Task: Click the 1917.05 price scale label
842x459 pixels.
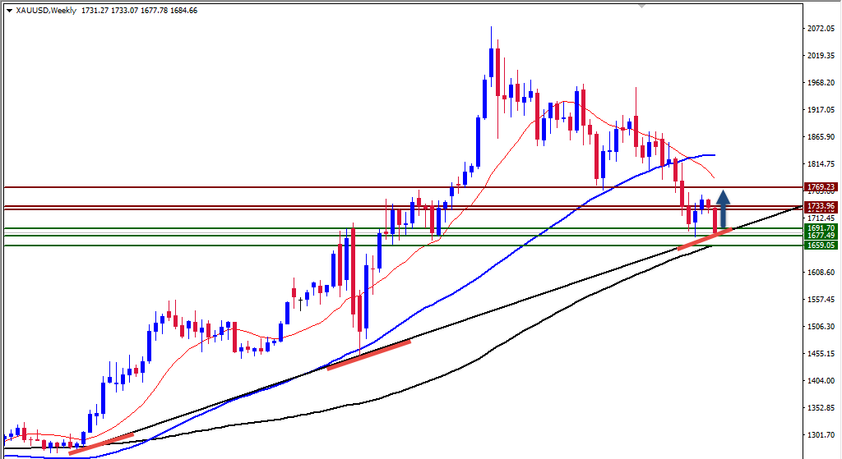Action: 821,109
